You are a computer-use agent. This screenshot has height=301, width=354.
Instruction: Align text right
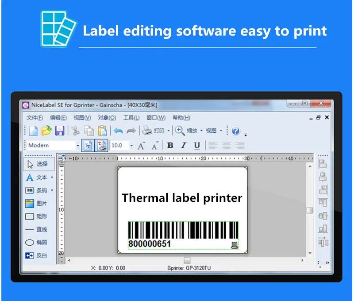(x=240, y=146)
